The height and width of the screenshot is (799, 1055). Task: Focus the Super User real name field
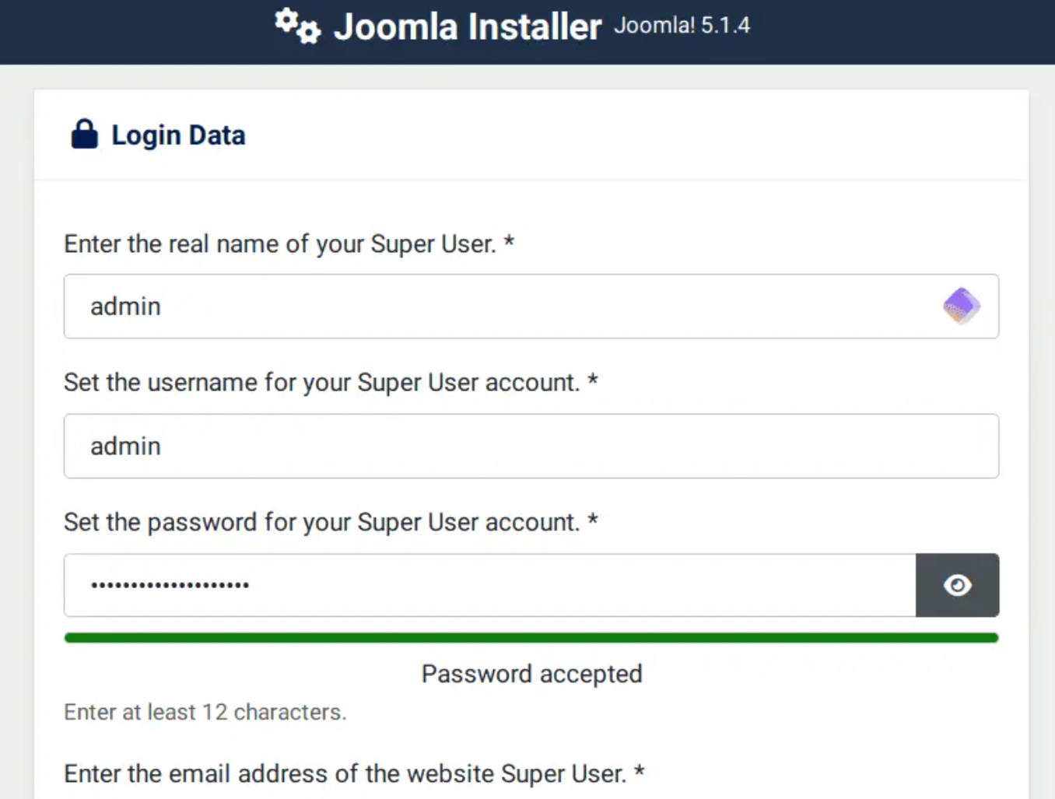click(x=498, y=306)
